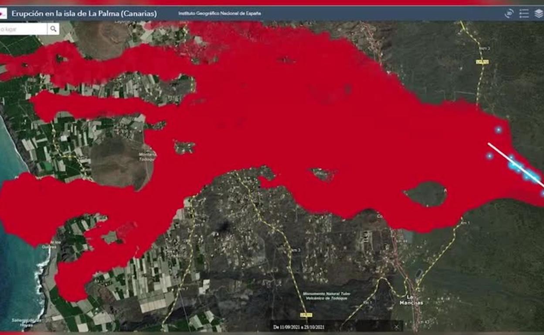Image resolution: width=544 pixels, height=335 pixels.
Task: Click the large oval unburned island in the lava
Action: click(425, 194)
